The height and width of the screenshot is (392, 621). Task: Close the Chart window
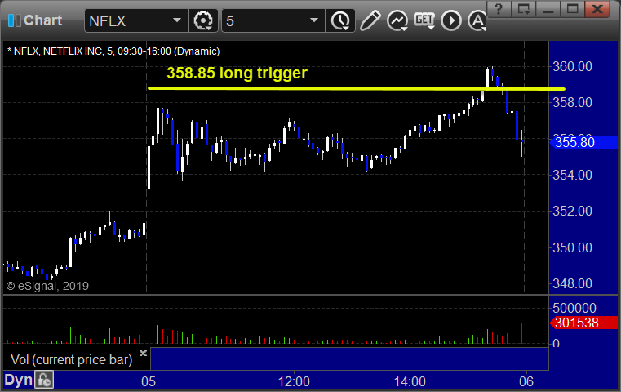coord(597,9)
